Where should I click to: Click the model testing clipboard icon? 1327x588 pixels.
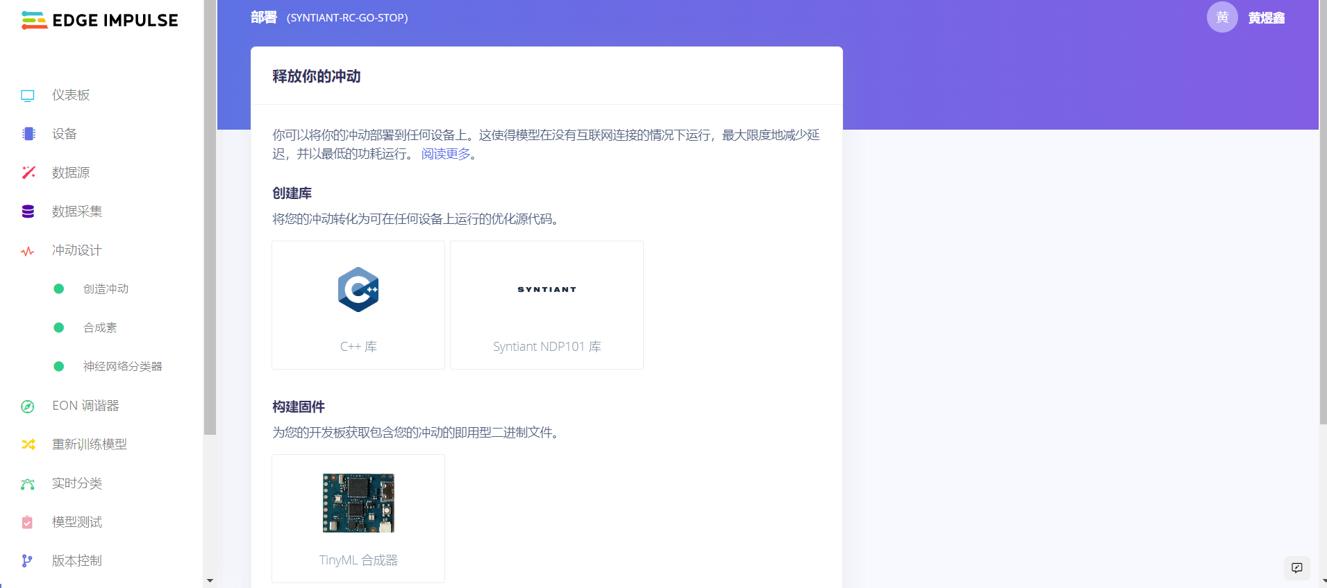(27, 522)
